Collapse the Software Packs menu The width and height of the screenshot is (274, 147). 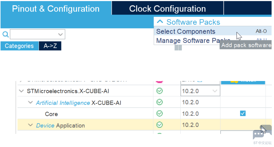(x=160, y=22)
